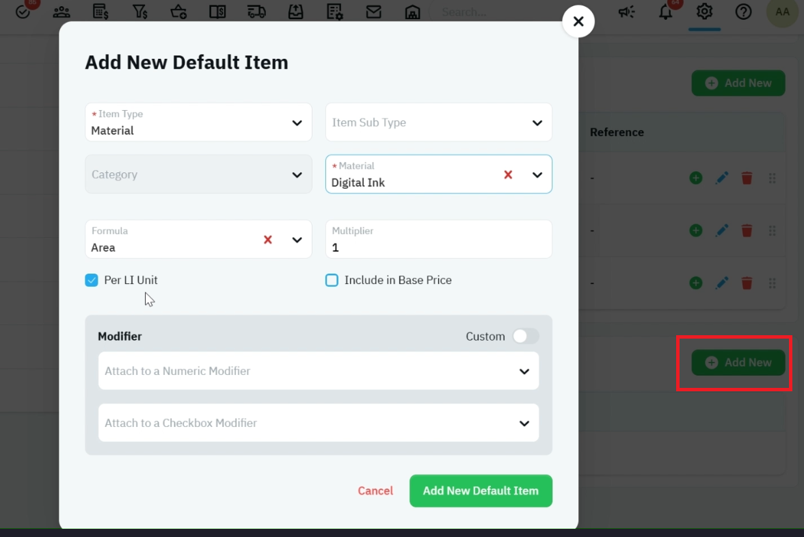This screenshot has width=804, height=537.
Task: Close the Add New Default Item dialog
Action: (x=578, y=21)
